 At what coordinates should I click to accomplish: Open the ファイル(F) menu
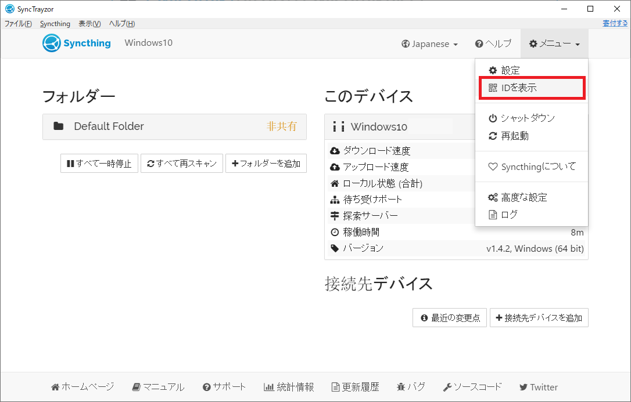[x=18, y=24]
